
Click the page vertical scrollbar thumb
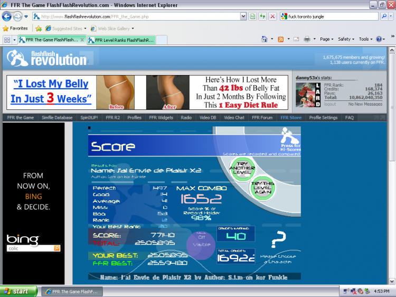[392, 107]
